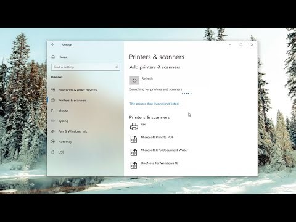Click the Mouse sidebar icon
Image resolution: width=296 pixels, height=222 pixels.
(53, 110)
